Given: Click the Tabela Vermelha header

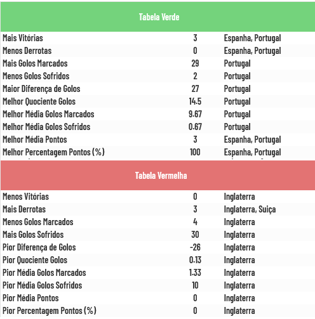Looking at the screenshot, I should coord(161,176).
